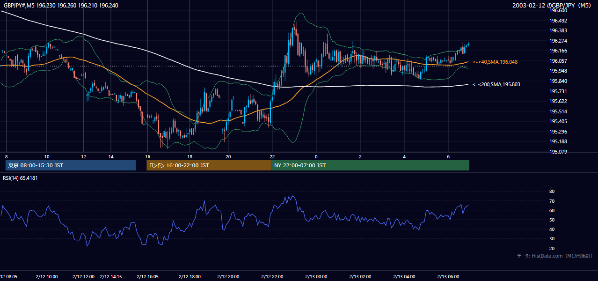
Task: Click price axis label 195.405
Action: (558, 121)
